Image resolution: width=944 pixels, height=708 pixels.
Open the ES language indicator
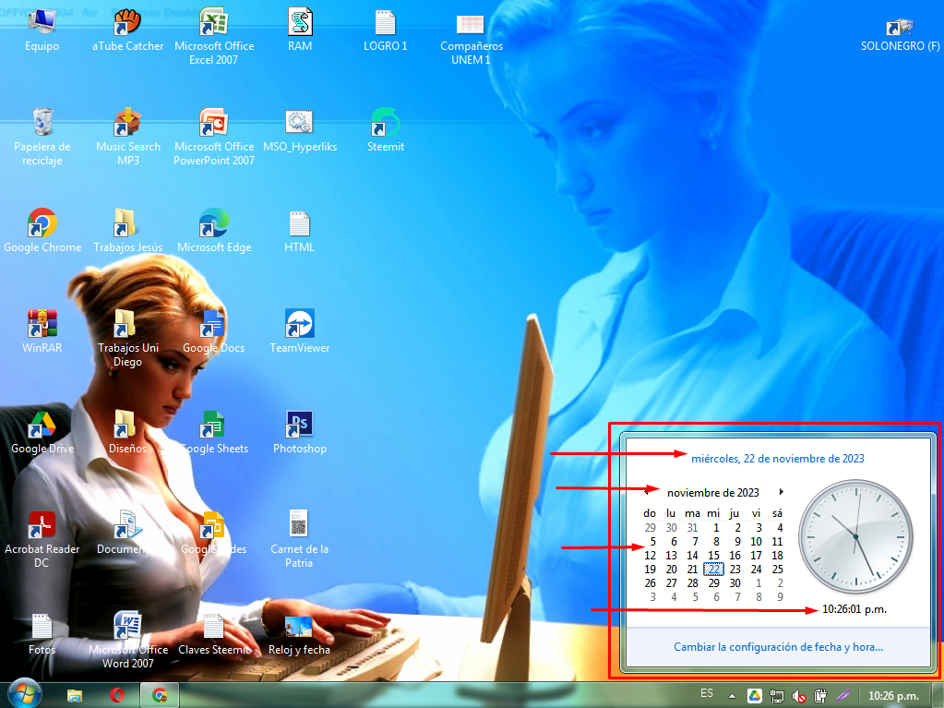(x=706, y=693)
